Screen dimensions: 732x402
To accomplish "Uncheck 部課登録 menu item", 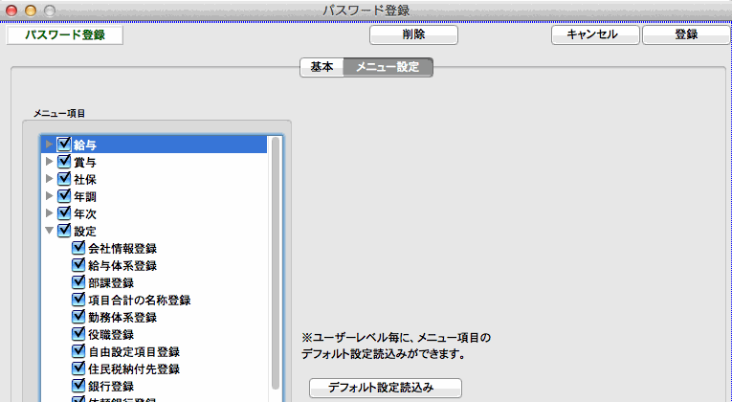I will click(79, 282).
